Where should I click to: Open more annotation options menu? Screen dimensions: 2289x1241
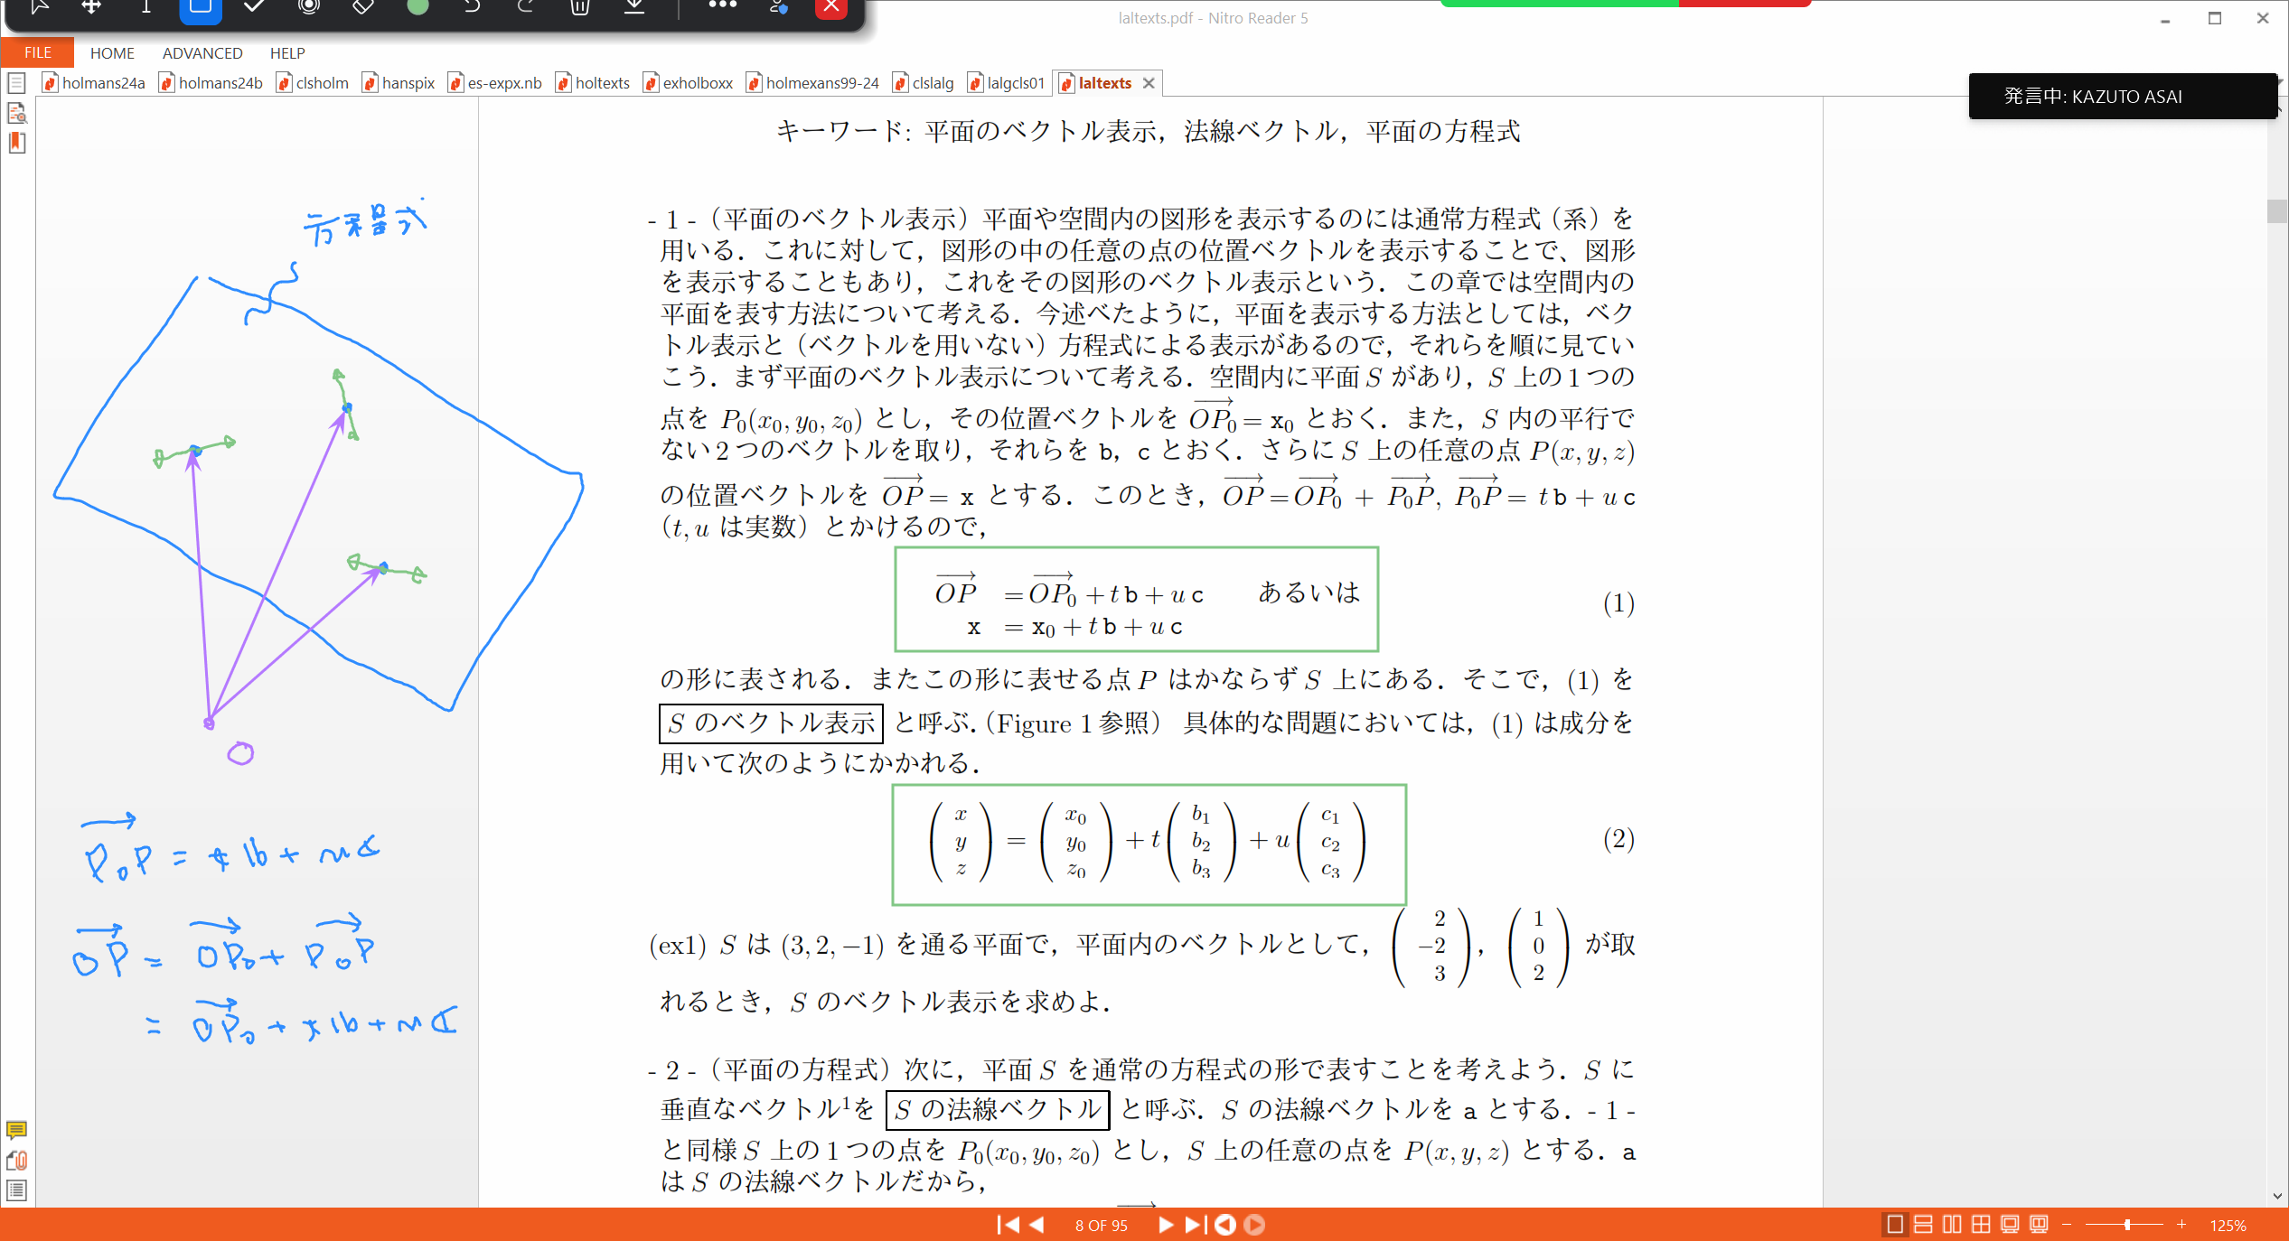[722, 6]
